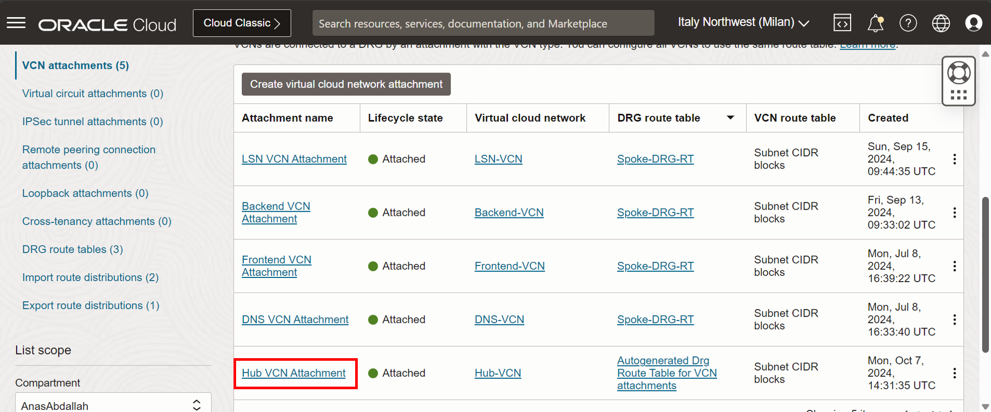Click the Oct 7, 2024 created date

point(901,373)
